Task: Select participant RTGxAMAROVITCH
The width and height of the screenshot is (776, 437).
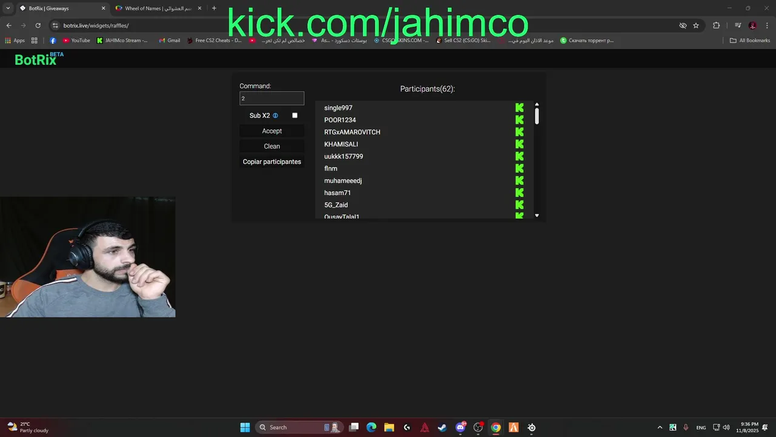Action: click(x=352, y=132)
